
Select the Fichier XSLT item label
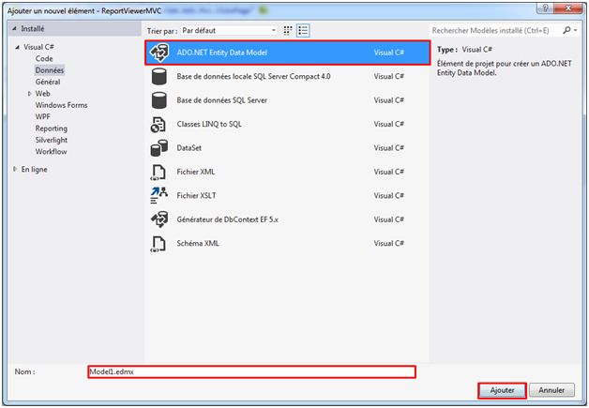pyautogui.click(x=196, y=196)
